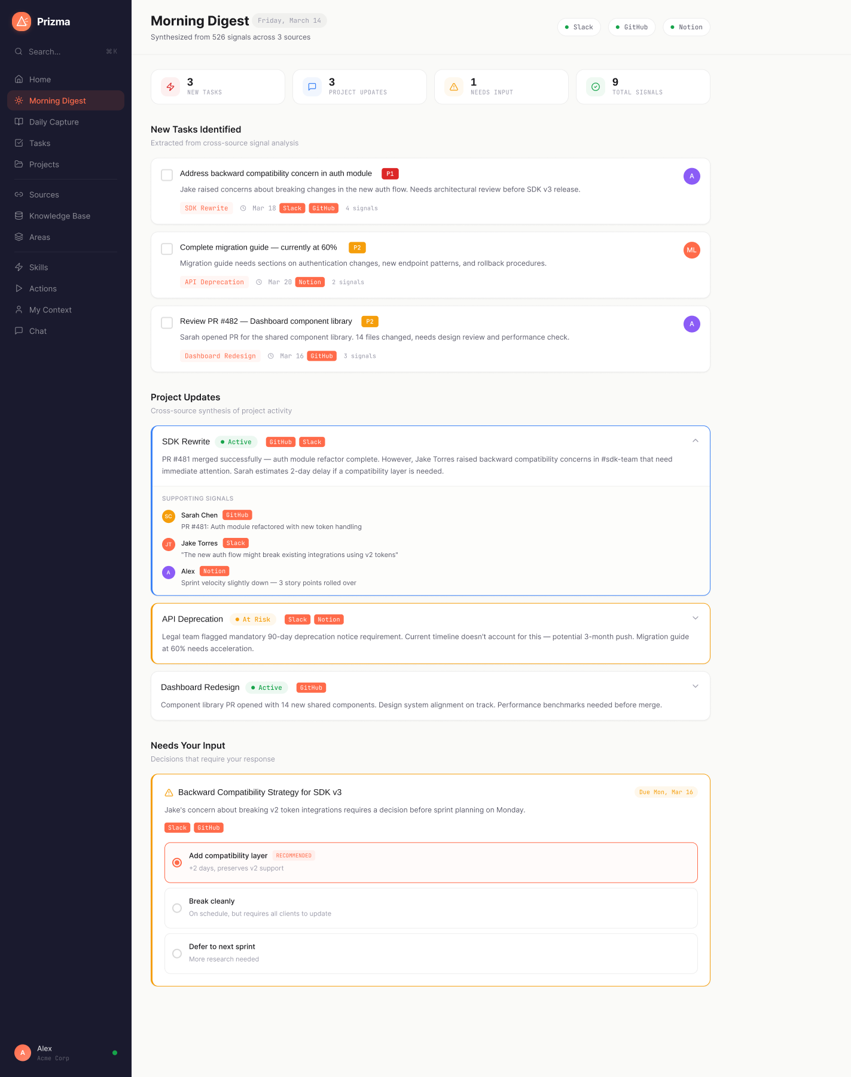The image size is (851, 1077).
Task: Click the Needs Input warning triangle icon
Action: (454, 87)
